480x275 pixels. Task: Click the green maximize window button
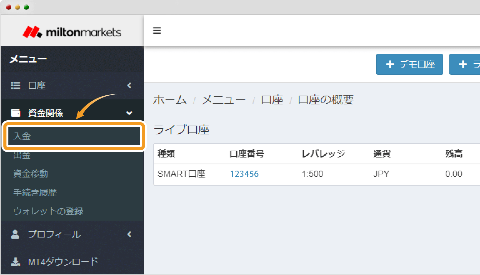coord(26,7)
